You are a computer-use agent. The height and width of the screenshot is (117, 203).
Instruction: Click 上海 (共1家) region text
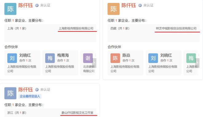(x=17, y=29)
